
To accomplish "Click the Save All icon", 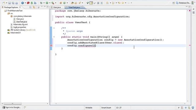I will (x=13, y=3).
